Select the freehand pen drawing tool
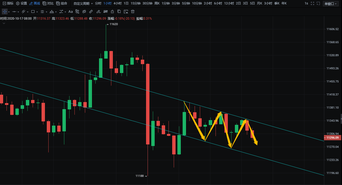The height and width of the screenshot is (185, 342). (98, 12)
